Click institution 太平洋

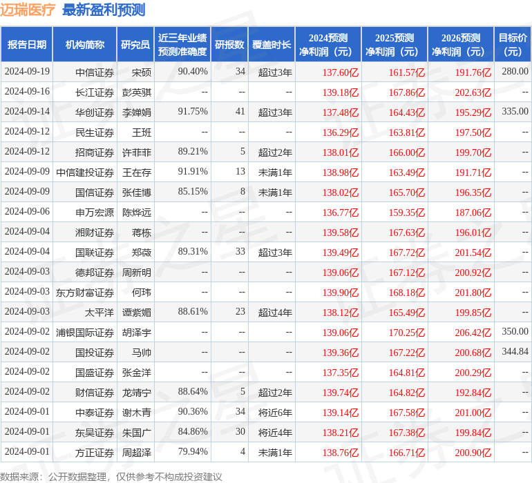[x=99, y=313]
